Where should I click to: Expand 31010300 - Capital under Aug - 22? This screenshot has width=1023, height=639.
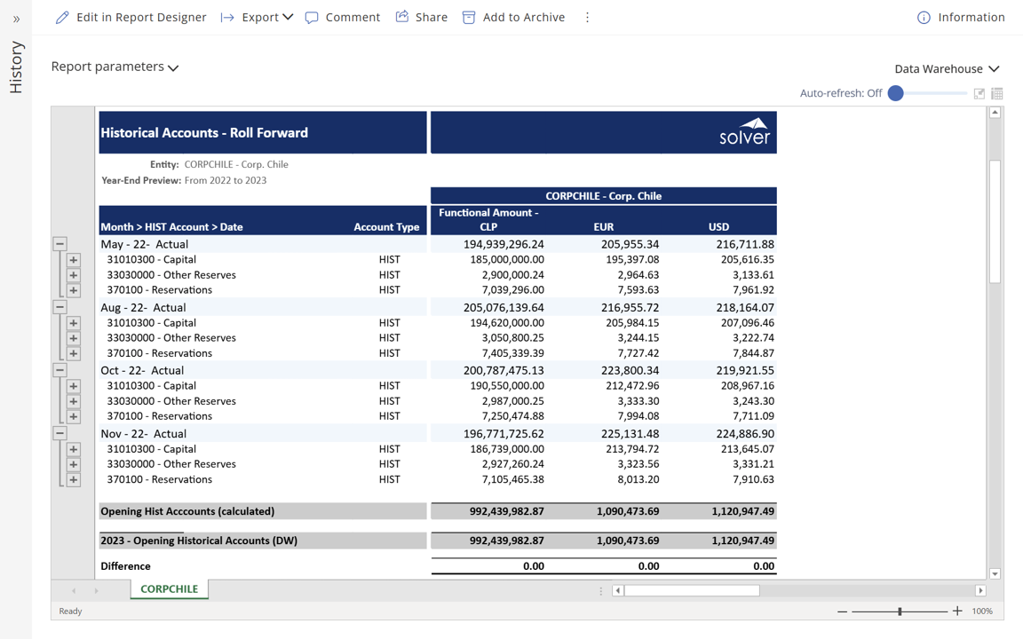click(74, 323)
